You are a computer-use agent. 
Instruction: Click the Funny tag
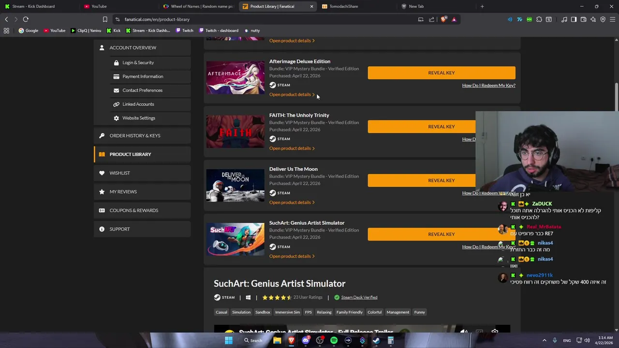pos(419,312)
